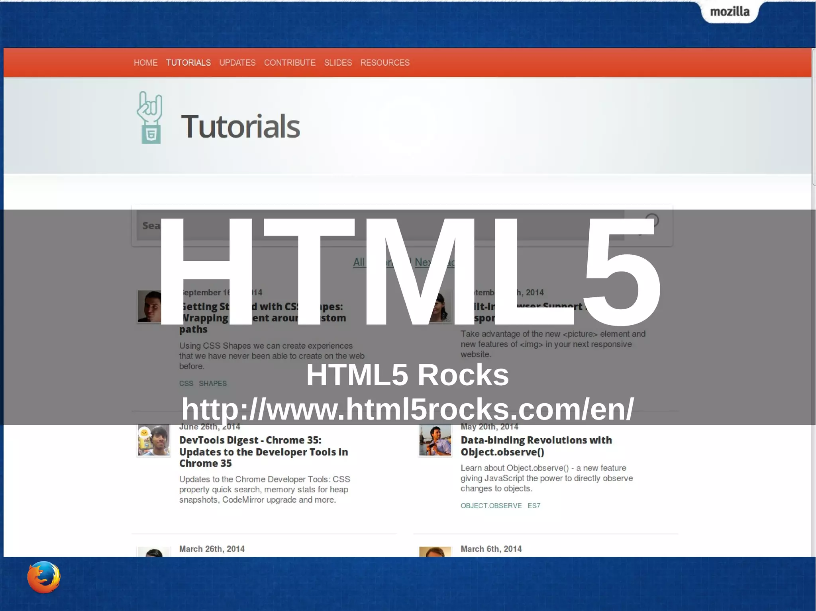Click the 'March 26th, 2014' date

click(212, 549)
